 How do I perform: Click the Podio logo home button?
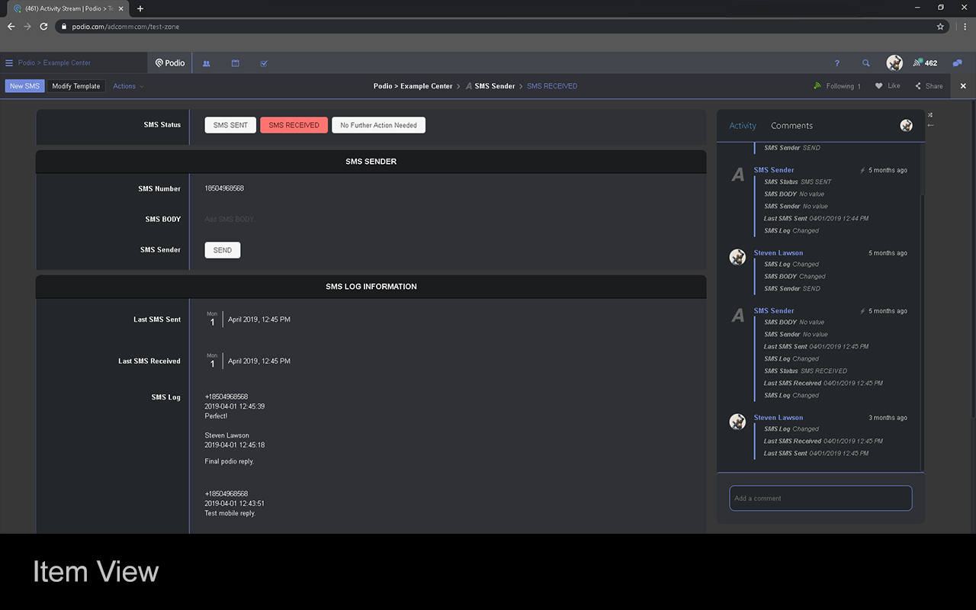click(x=170, y=63)
